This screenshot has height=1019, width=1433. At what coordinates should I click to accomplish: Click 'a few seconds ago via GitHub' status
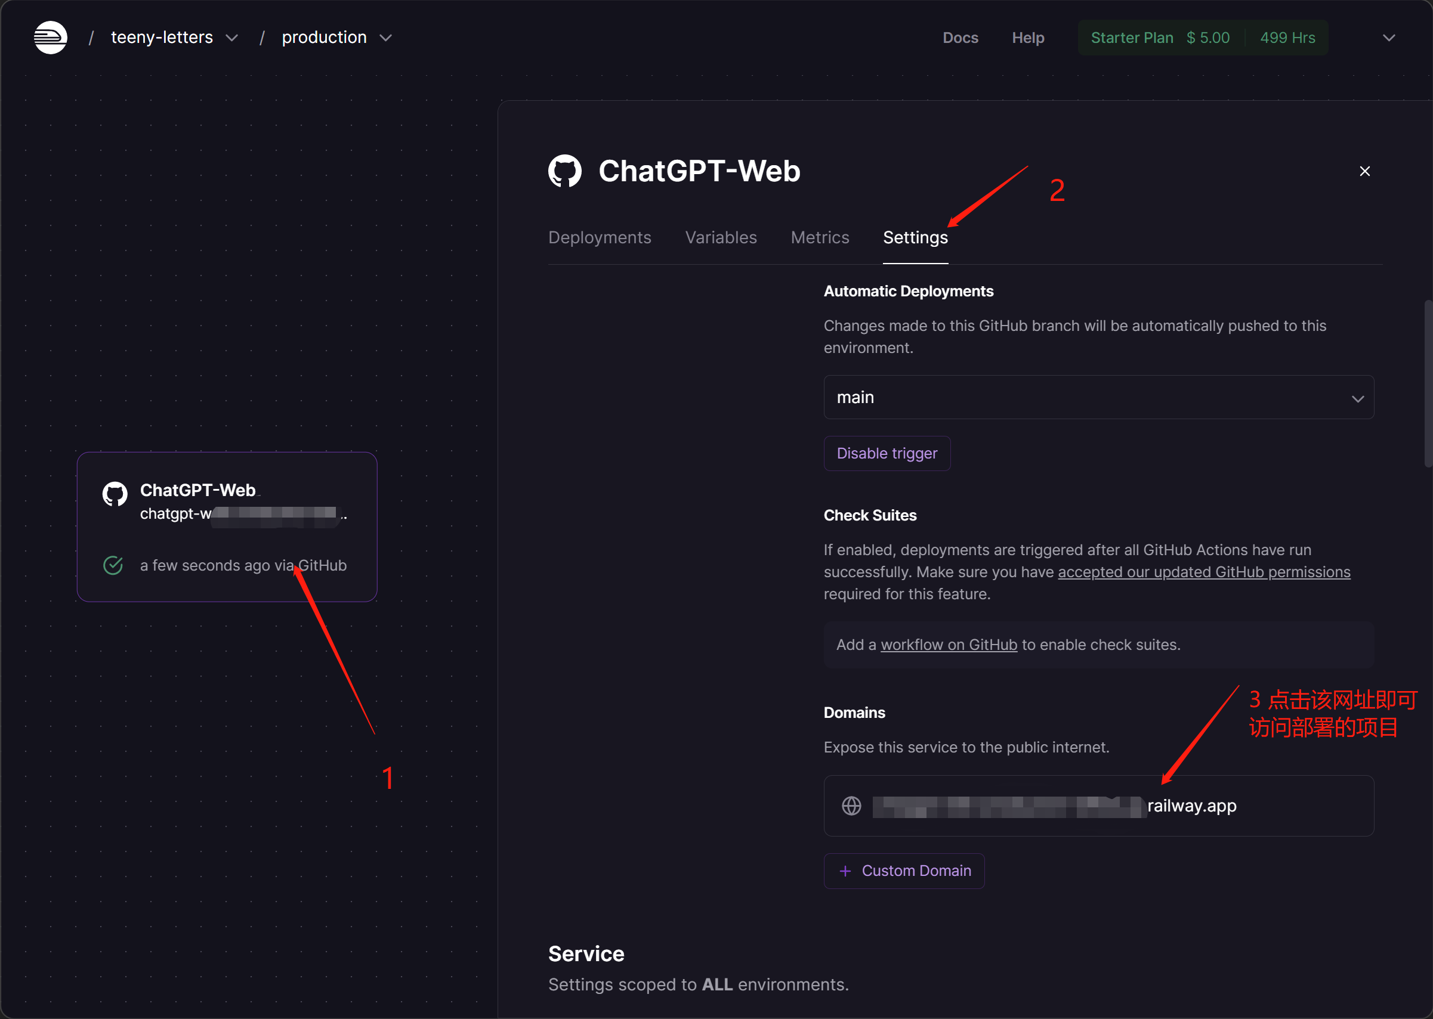coord(243,565)
